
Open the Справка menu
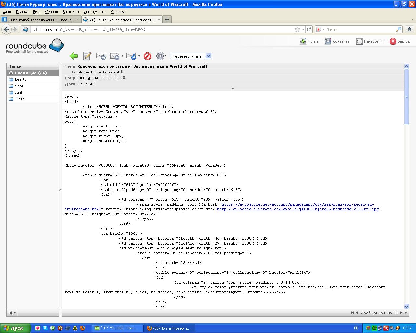[x=118, y=12]
